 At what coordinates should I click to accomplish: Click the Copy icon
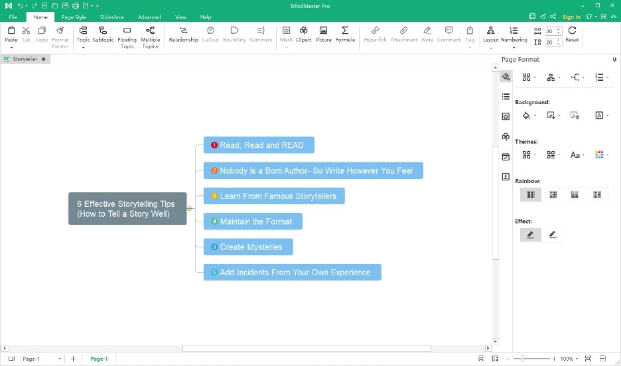(x=42, y=30)
